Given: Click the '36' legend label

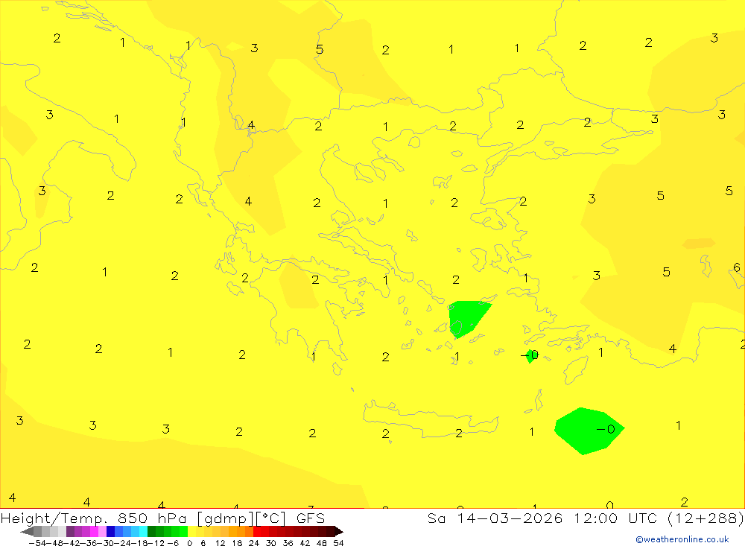Looking at the screenshot, I should pyautogui.click(x=288, y=543).
